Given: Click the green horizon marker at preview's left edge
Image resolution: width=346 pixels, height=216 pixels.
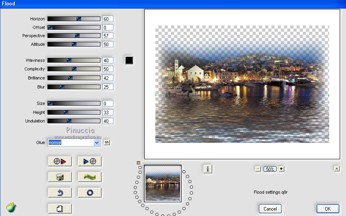Looking at the screenshot, I should tap(156, 95).
